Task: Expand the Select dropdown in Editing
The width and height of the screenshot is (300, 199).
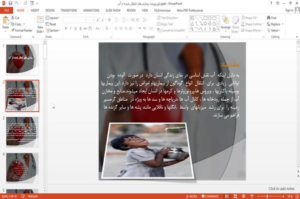Action: 274,30
